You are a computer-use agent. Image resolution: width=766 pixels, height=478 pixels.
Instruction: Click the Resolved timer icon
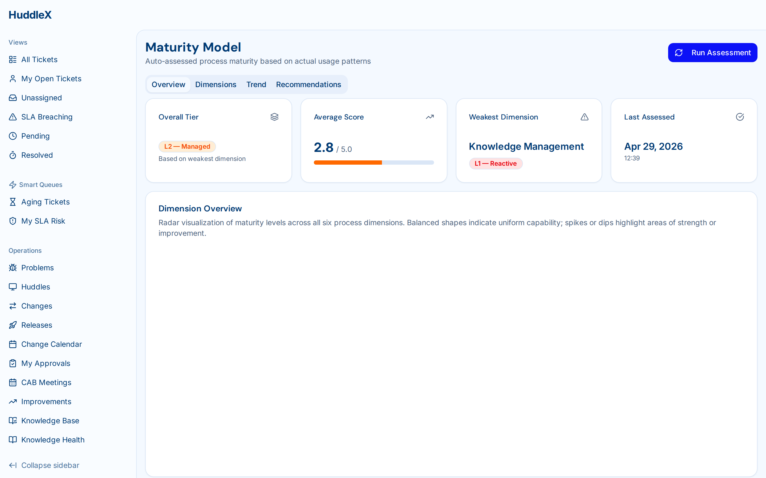point(13,155)
